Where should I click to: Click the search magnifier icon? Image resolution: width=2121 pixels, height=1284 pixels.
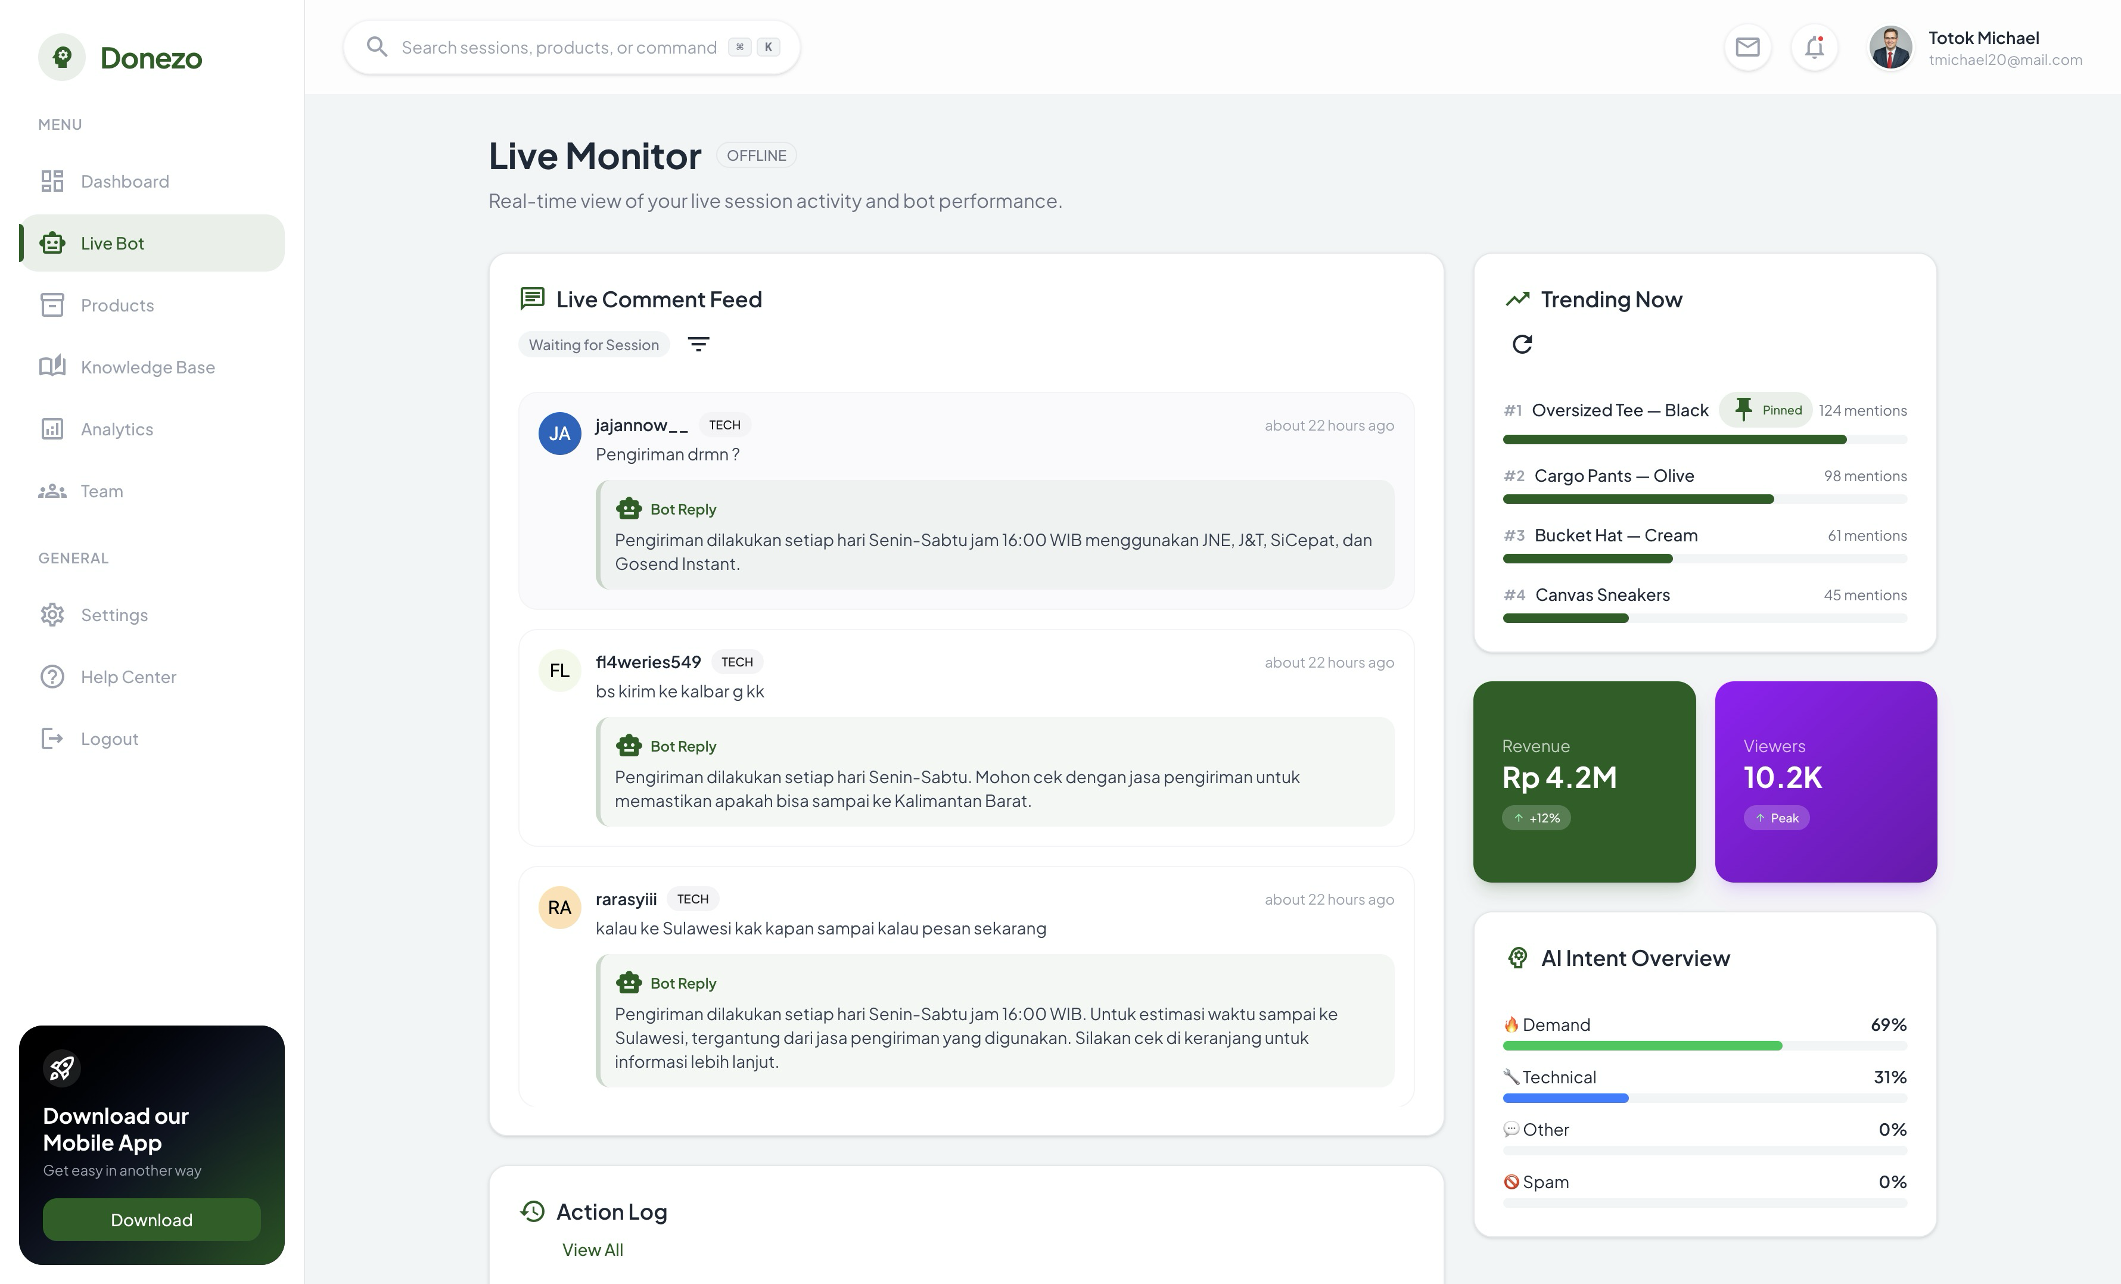[x=377, y=47]
